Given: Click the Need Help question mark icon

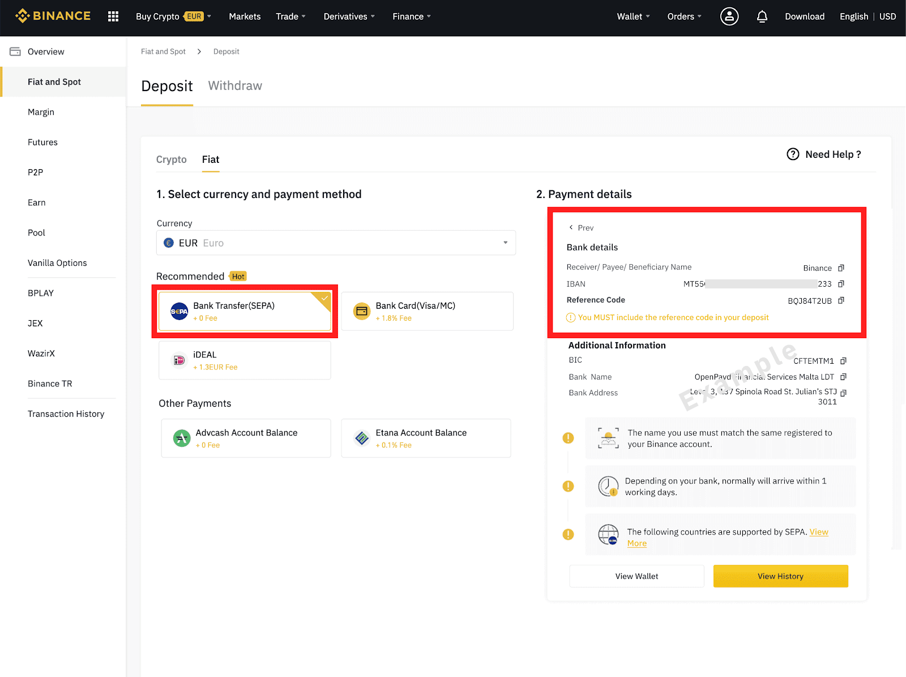Looking at the screenshot, I should pos(793,154).
